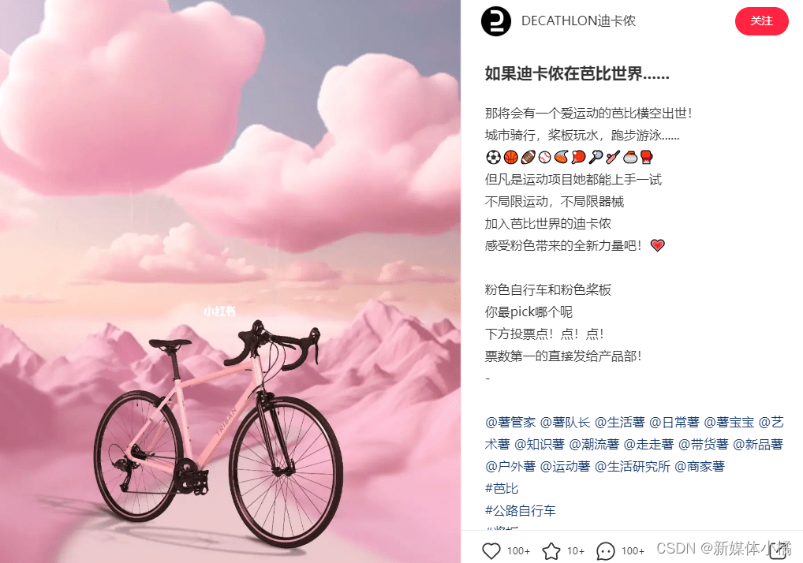Click the @商家薯 mention
Image resolution: width=803 pixels, height=563 pixels.
click(x=700, y=466)
